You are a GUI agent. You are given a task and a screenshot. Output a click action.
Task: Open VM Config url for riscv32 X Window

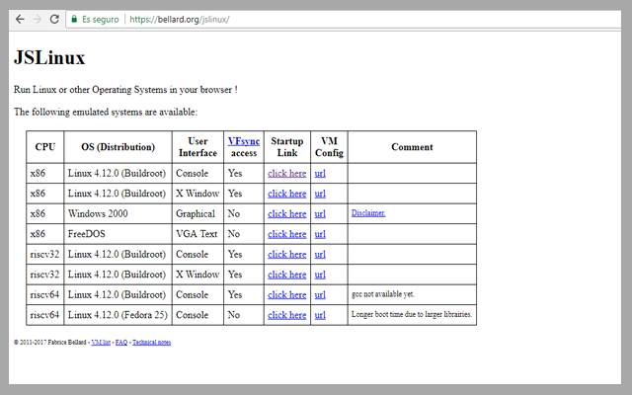click(x=320, y=275)
